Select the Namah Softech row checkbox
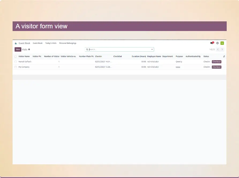 [x=16, y=62]
